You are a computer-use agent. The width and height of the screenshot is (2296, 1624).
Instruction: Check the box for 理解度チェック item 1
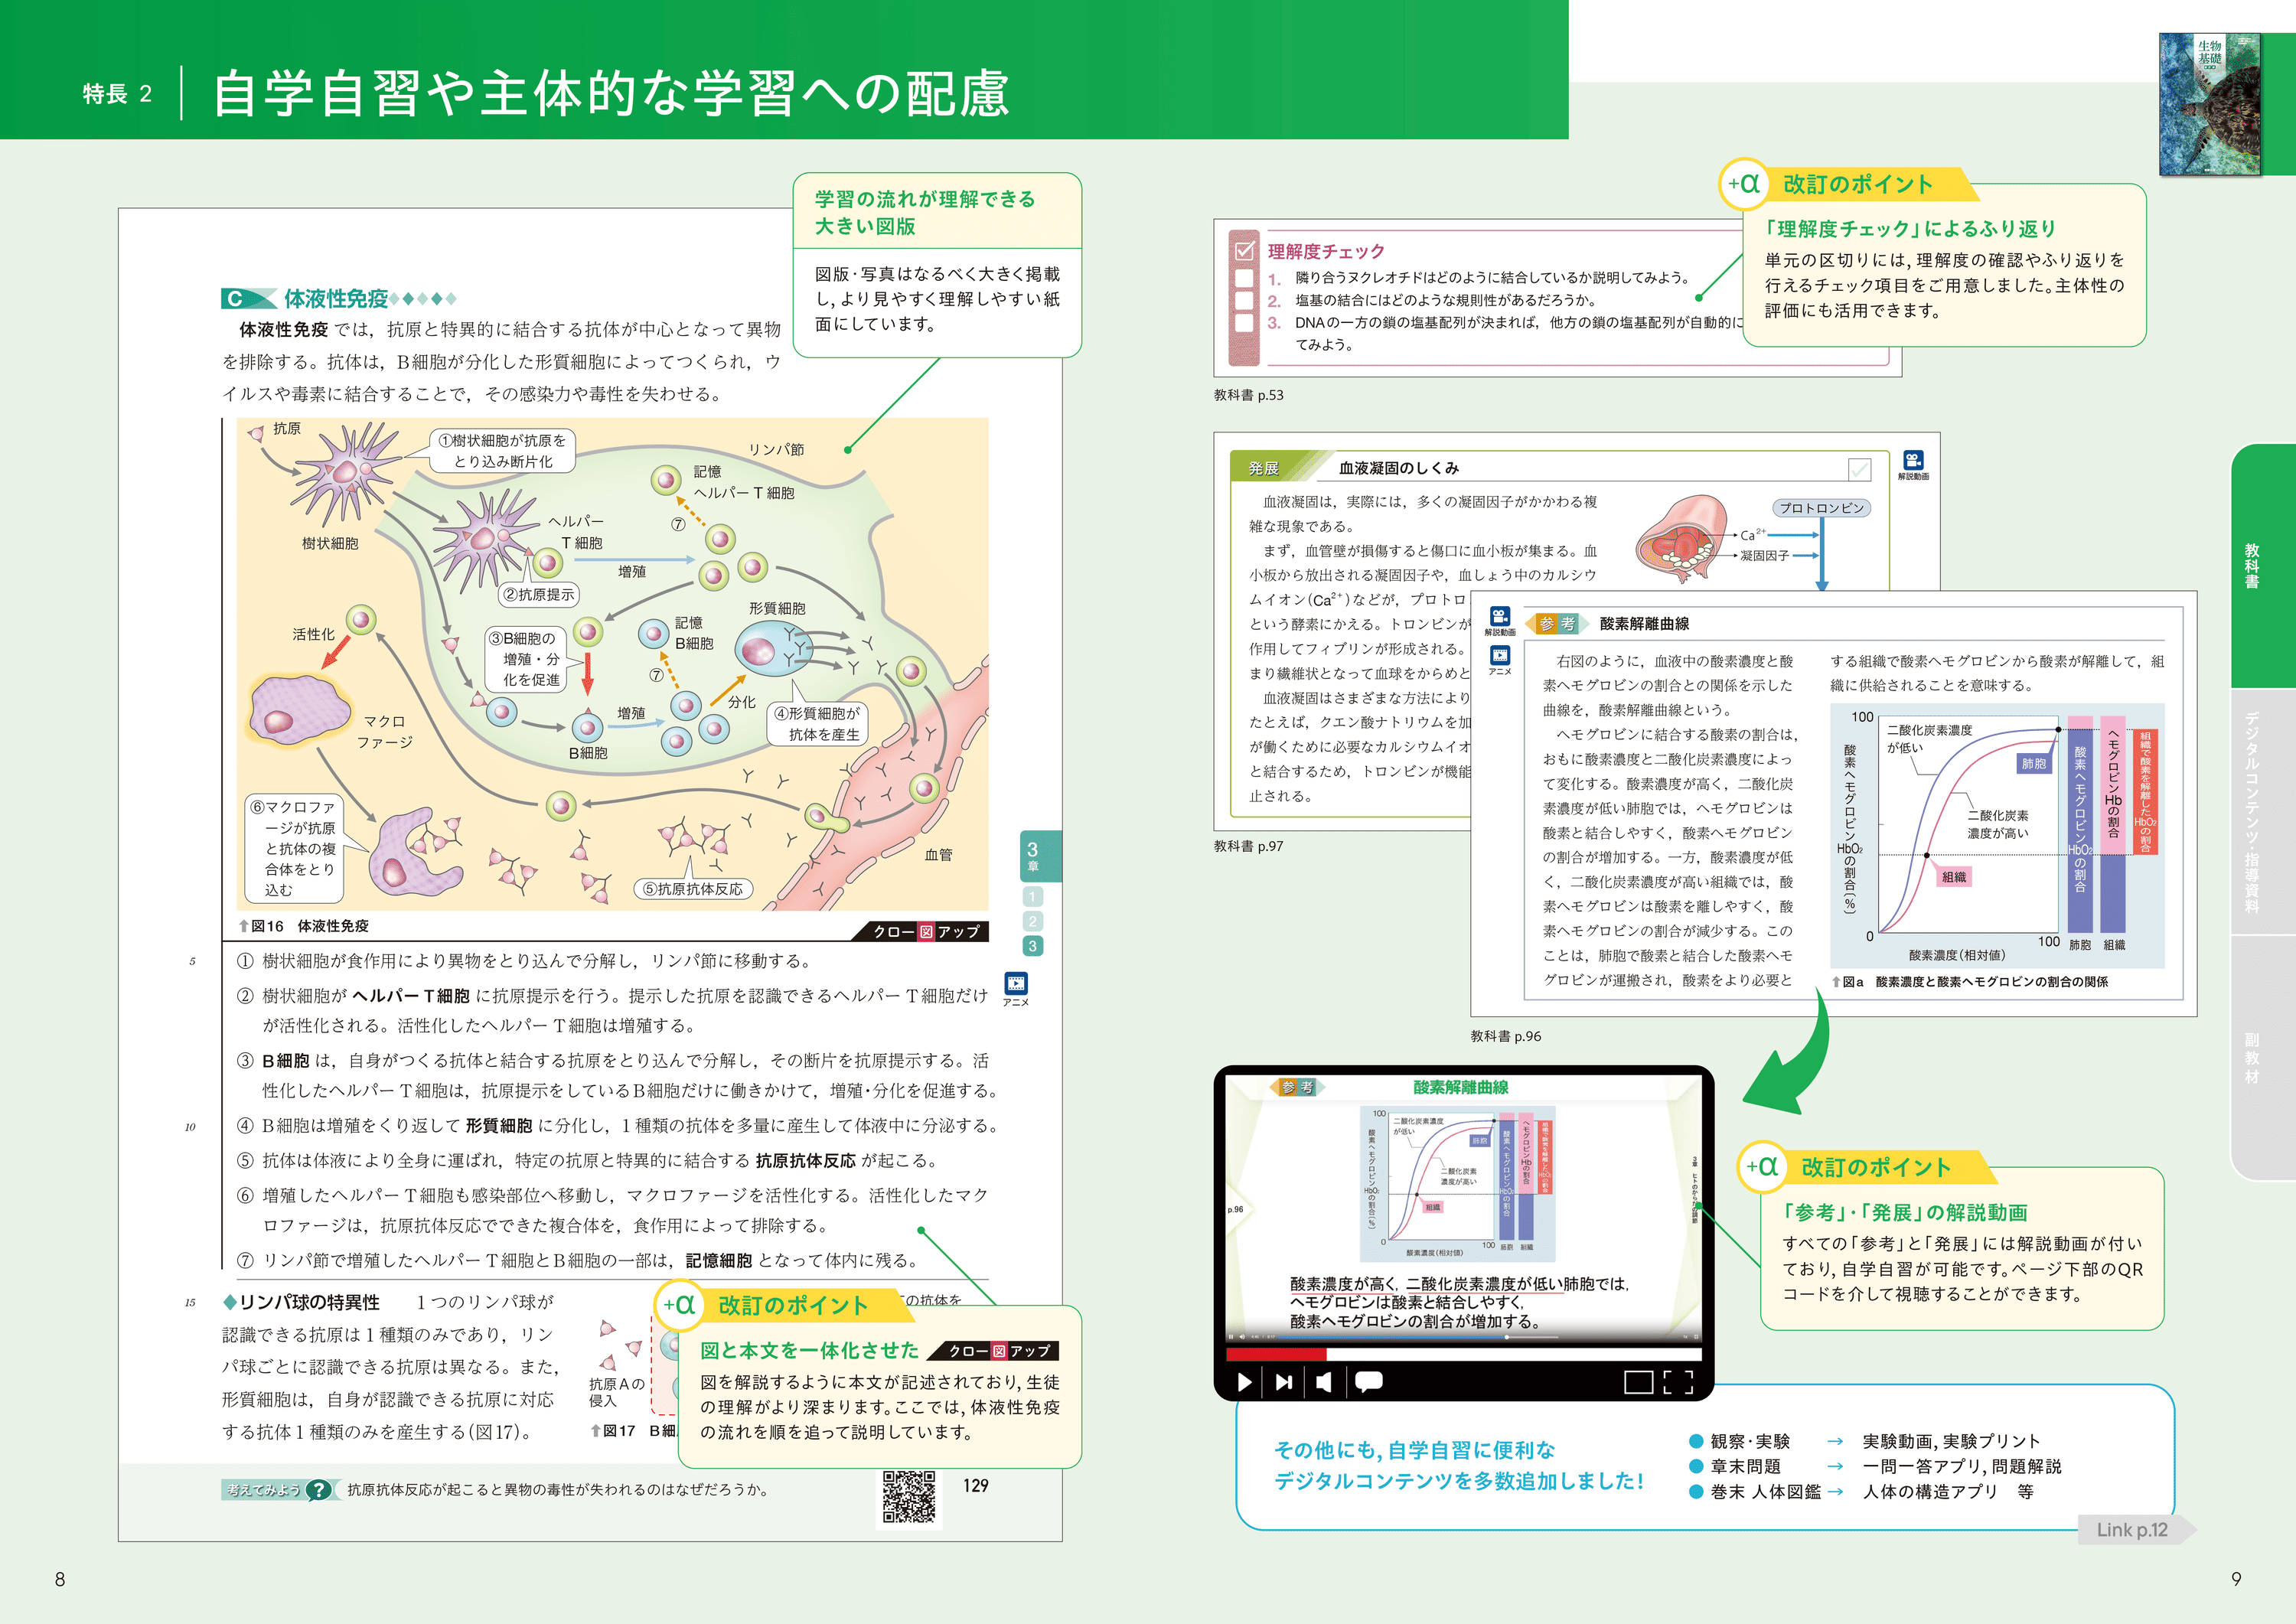pos(1244,278)
